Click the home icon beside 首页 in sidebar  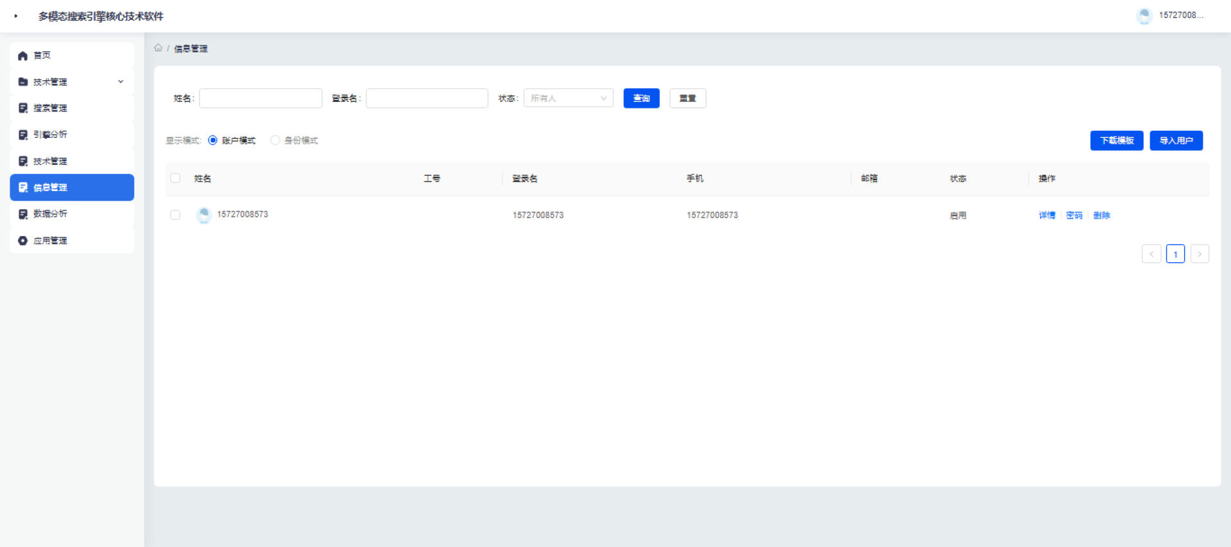(x=23, y=56)
